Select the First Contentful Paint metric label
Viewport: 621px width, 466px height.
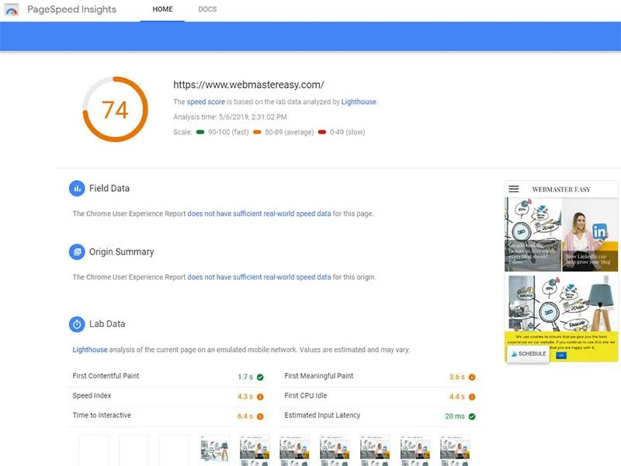point(106,376)
